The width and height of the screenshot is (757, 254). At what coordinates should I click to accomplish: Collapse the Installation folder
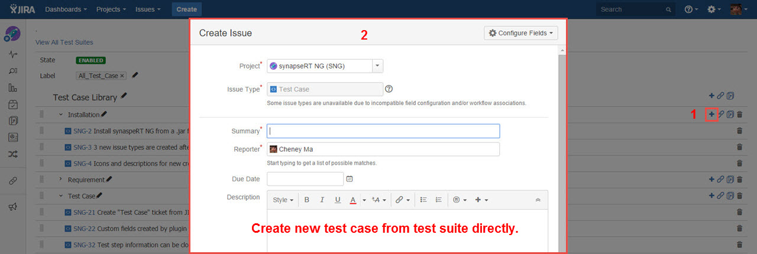pos(60,115)
